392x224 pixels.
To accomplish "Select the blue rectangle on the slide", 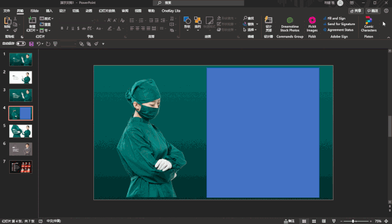I will [x=263, y=133].
